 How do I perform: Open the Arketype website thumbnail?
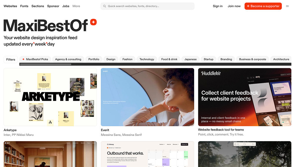50,97
